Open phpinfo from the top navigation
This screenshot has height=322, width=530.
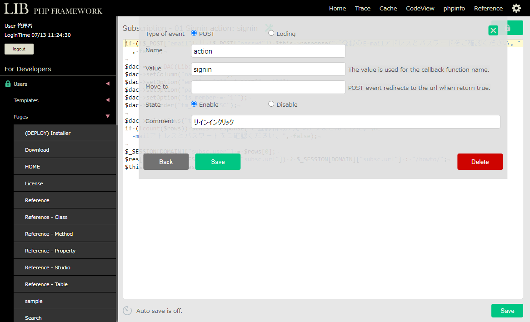454,8
